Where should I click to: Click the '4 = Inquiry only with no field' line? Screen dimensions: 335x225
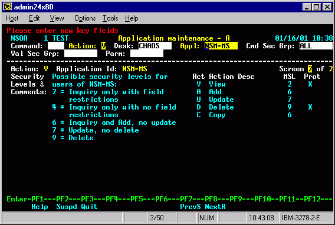coord(114,107)
